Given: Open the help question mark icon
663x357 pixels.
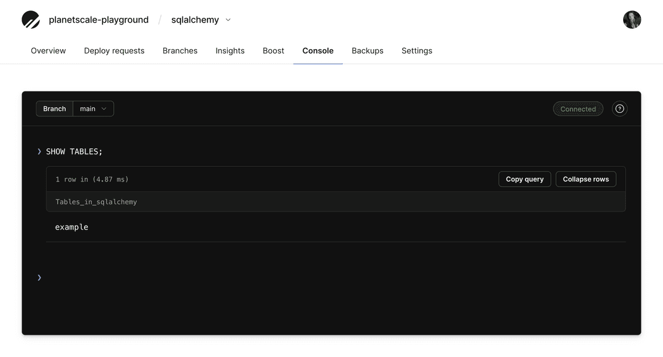Looking at the screenshot, I should (619, 109).
